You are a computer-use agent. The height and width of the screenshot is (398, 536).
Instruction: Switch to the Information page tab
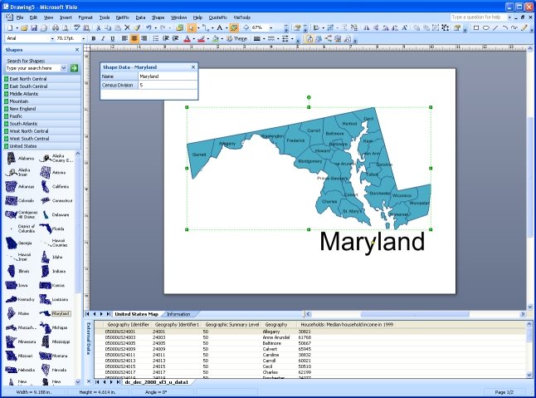178,314
